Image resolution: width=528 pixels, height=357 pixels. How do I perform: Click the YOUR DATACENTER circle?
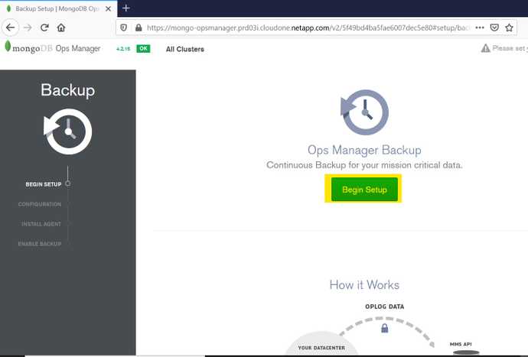click(x=321, y=343)
